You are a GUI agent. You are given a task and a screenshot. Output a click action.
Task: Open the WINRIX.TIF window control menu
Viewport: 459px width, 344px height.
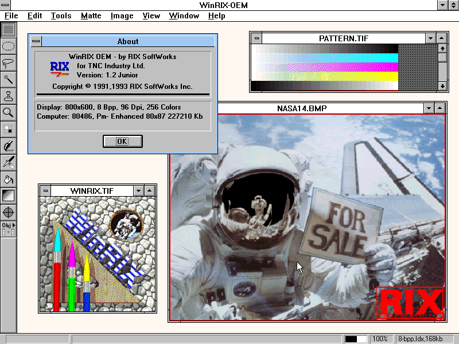tap(45, 191)
